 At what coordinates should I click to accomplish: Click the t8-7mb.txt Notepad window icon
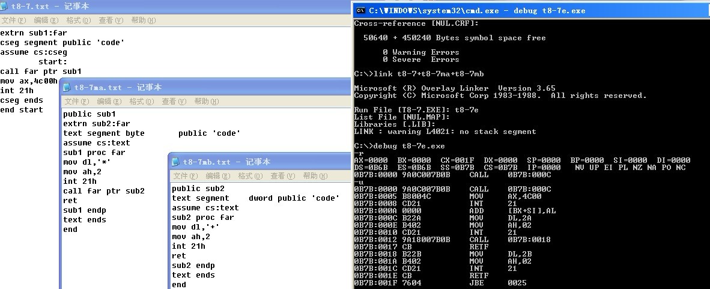(x=175, y=162)
